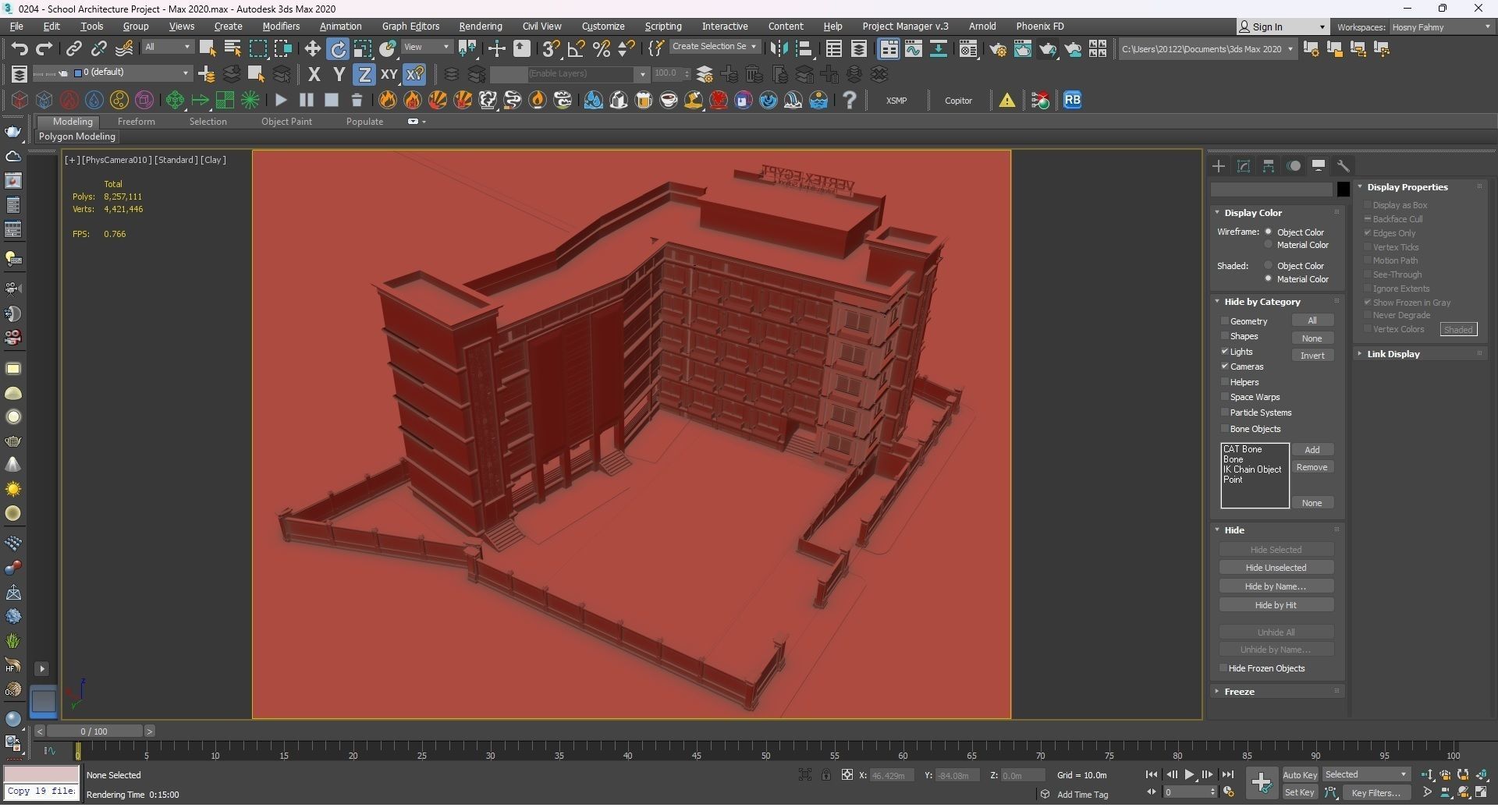Activate the Select and Rotate tool
Screen dimensions: 1498x811
338,49
